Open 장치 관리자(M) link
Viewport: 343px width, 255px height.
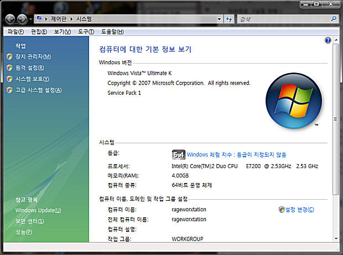click(33, 56)
